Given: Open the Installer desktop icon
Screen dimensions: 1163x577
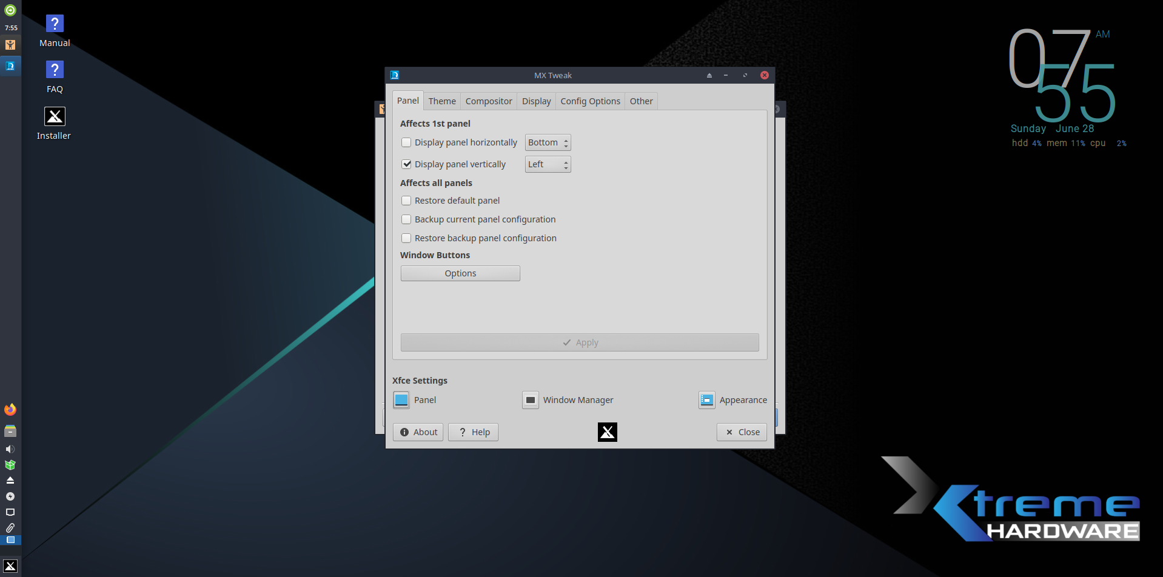Looking at the screenshot, I should click(55, 116).
